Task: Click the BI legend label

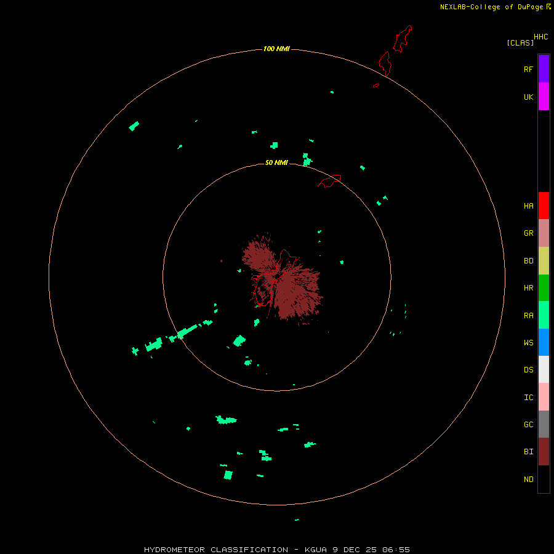Action: (x=528, y=452)
